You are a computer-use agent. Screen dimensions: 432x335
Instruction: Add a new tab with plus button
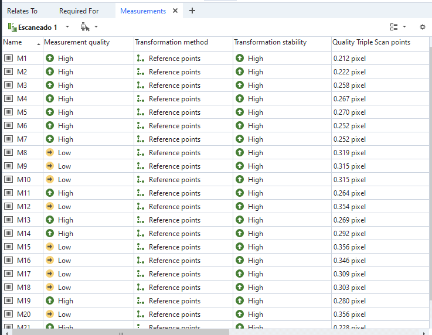[x=192, y=11]
